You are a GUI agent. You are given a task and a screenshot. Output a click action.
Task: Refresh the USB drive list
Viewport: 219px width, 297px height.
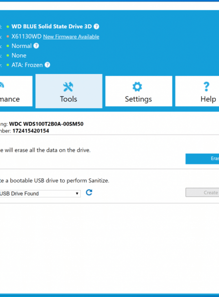click(x=89, y=192)
